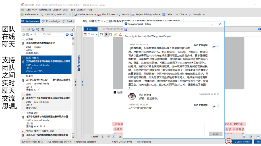This screenshot has height=146, width=261.
Task: Select the text selection cursor tool
Action: (106, 34)
